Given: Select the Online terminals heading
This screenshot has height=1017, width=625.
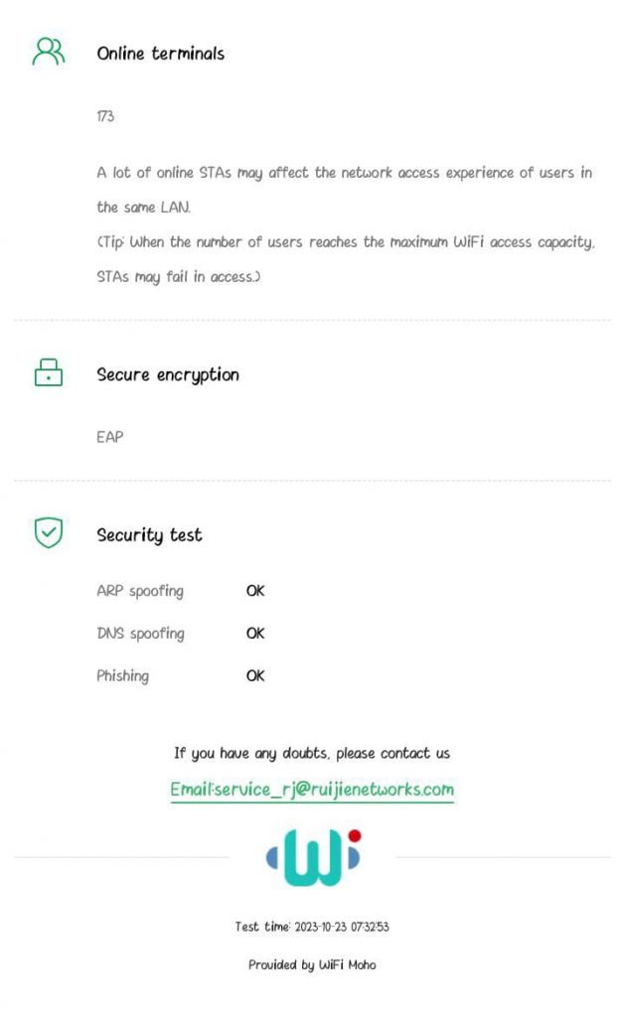Looking at the screenshot, I should click(160, 54).
